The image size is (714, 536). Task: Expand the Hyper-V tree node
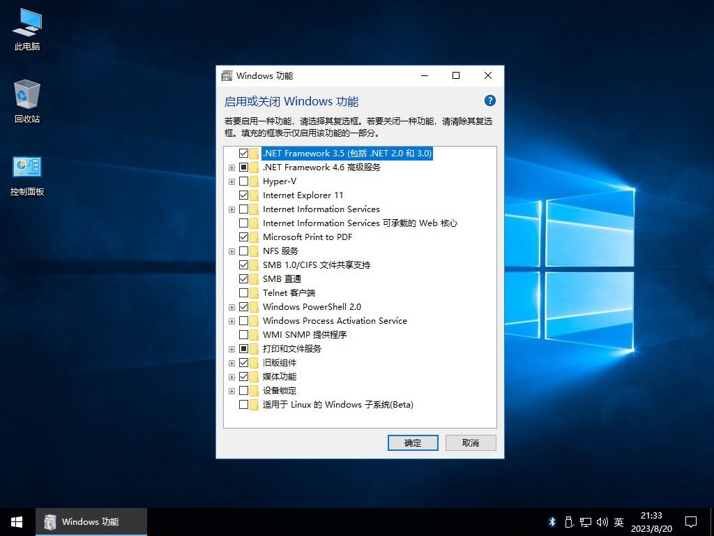231,182
